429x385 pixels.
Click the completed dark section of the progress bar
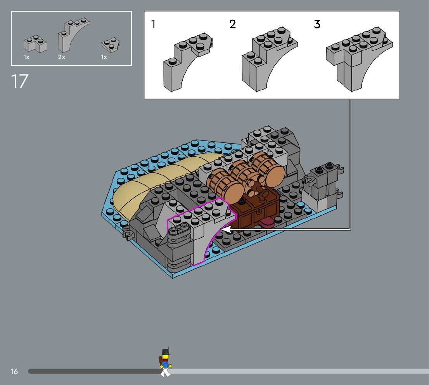click(93, 371)
